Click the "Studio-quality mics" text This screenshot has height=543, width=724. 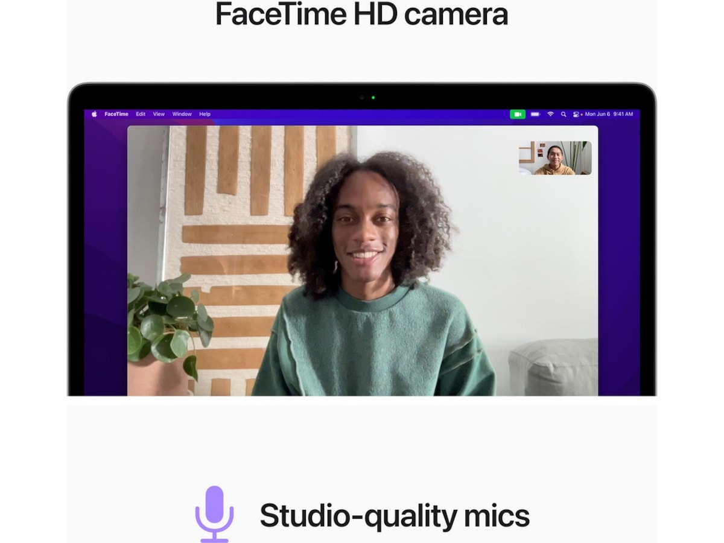(x=394, y=516)
